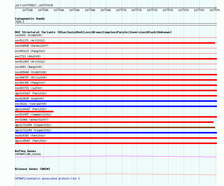
Task: Click the dgv1144n67 (Park2010) label
Action: click(31, 109)
